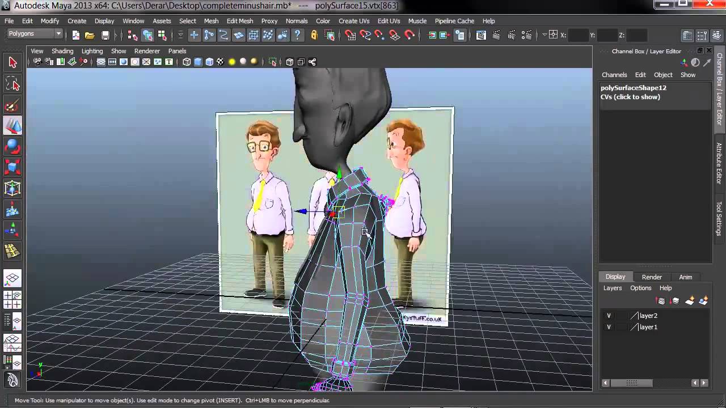Open the Attribute Editor side tab
726x408 pixels.
pyautogui.click(x=719, y=163)
